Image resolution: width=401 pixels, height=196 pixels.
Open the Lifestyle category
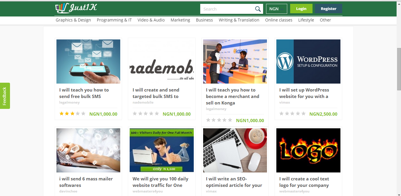[306, 20]
